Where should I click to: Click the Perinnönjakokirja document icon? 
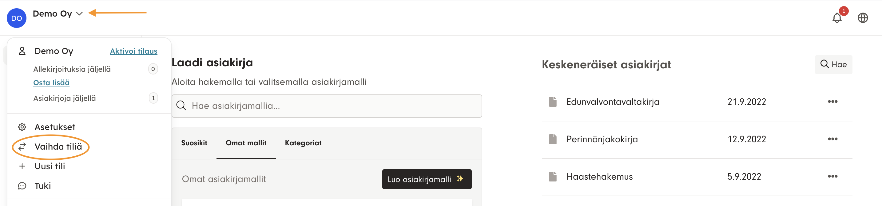point(552,139)
